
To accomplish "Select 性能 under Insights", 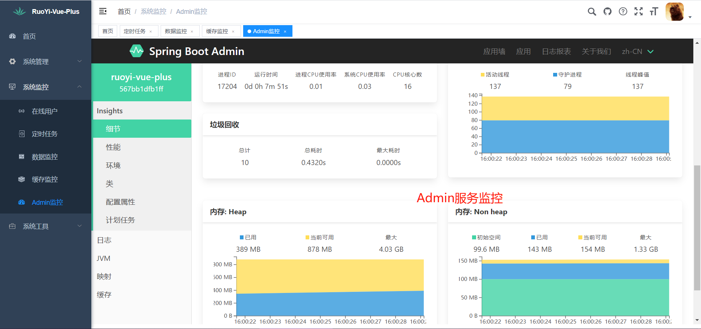I will pyautogui.click(x=113, y=147).
